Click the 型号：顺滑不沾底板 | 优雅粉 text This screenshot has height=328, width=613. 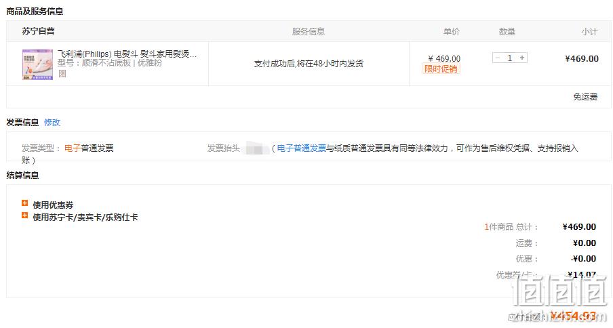110,63
